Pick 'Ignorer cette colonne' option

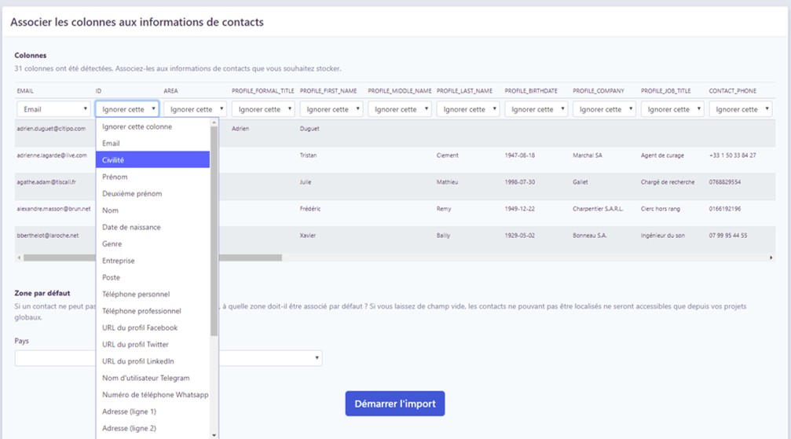coord(153,126)
